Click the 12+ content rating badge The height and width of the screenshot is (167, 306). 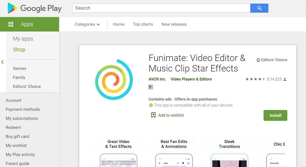click(151, 87)
